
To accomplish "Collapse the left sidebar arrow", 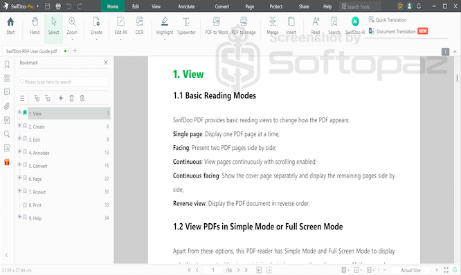I will click(6, 255).
